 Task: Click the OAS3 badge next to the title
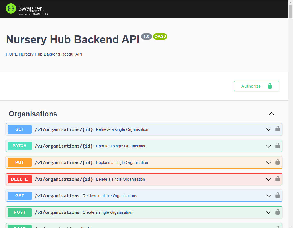point(160,36)
